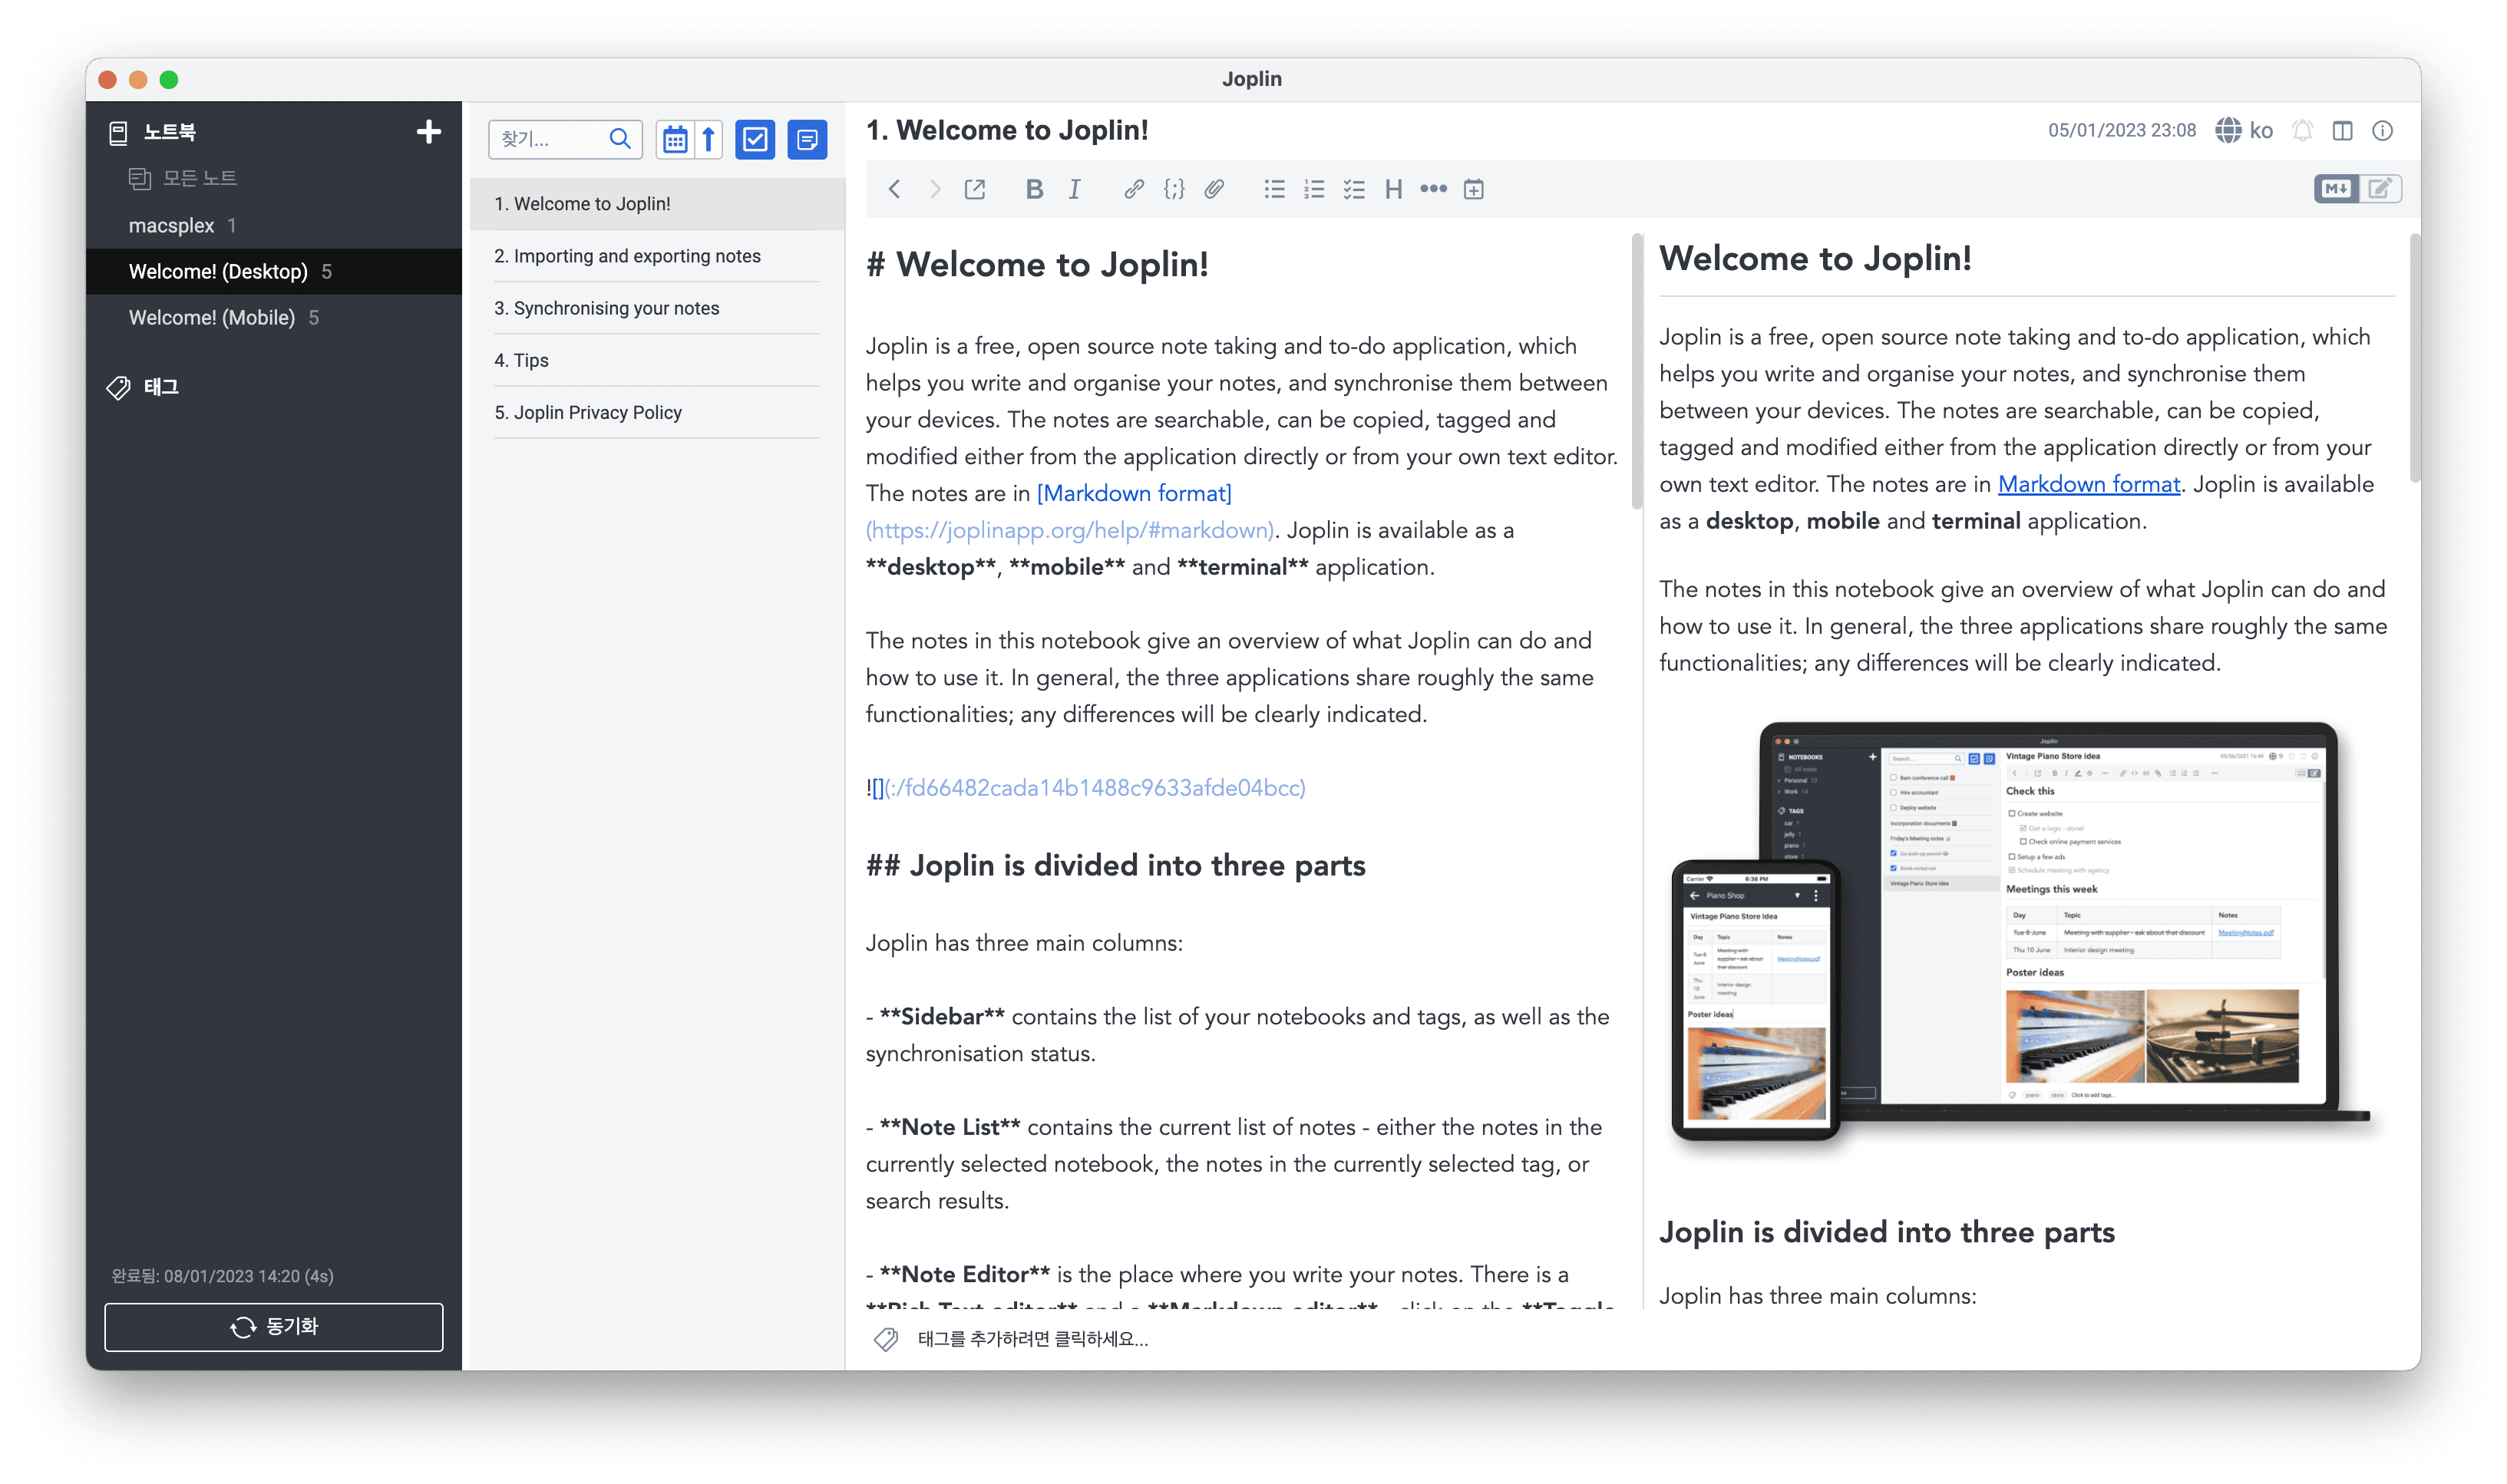Viewport: 2507px width, 1484px height.
Task: Select the Welcome! (Mobile) notebook
Action: [211, 317]
